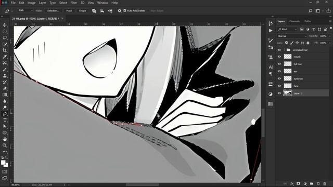333x187 pixels.
Task: Add a layer mask from panel footer
Action: (298, 183)
